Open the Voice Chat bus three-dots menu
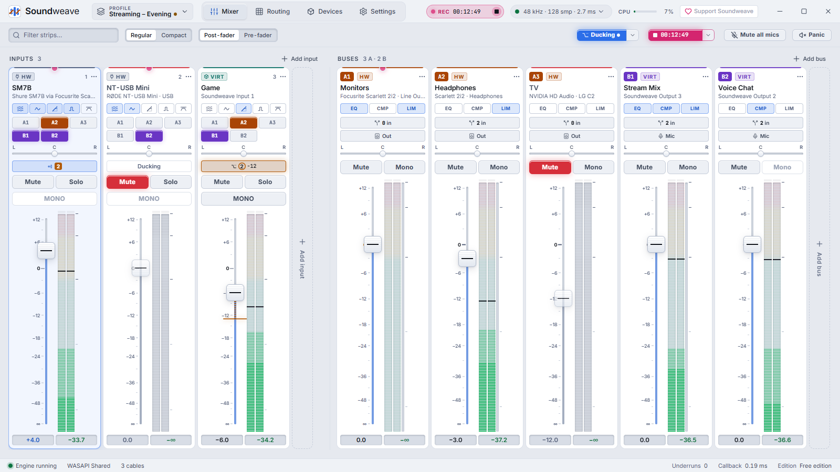Viewport: 840px width, 472px height. [x=800, y=77]
